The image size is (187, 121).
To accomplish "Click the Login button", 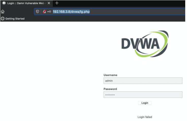I will click(x=145, y=103).
